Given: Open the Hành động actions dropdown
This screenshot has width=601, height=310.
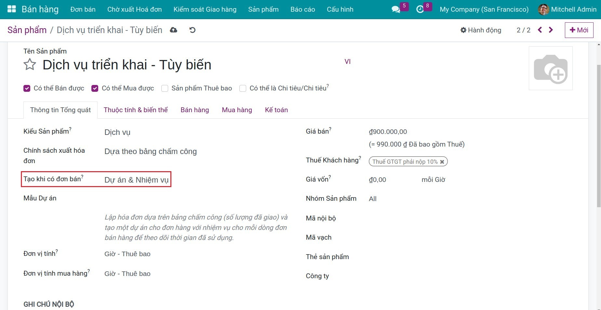Looking at the screenshot, I should (x=481, y=30).
